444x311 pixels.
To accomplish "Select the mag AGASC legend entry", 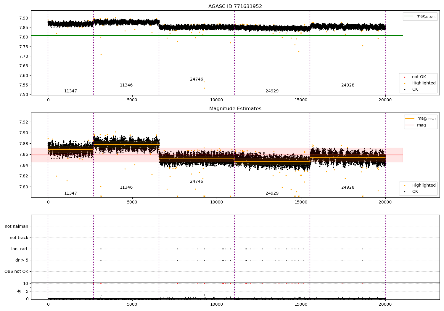I will pyautogui.click(x=420, y=16).
